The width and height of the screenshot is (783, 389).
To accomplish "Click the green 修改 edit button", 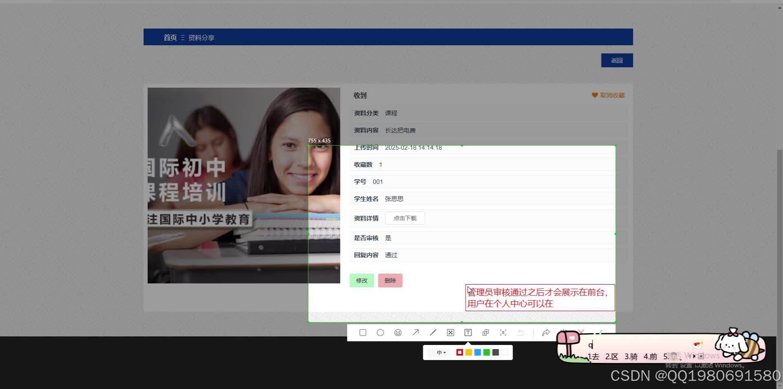I will 362,281.
